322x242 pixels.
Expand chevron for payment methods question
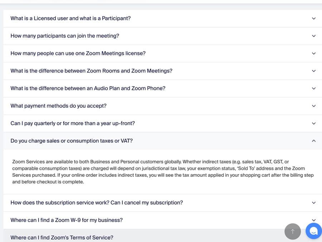(313, 106)
